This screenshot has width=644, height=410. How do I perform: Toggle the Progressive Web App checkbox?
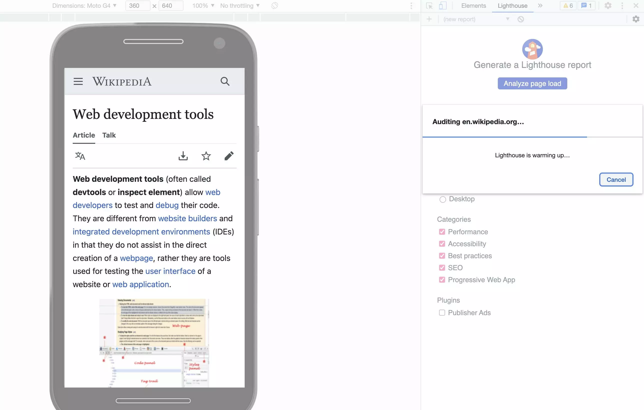(441, 280)
